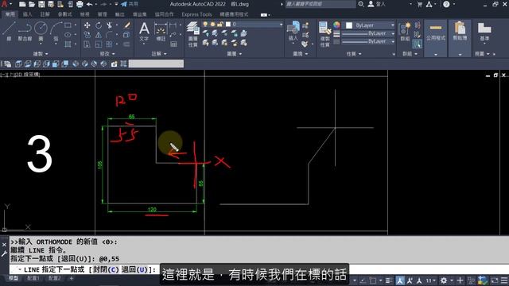This screenshot has width=509, height=286.
Task: Toggle layer lock padlock icon
Action: pyautogui.click(x=220, y=25)
